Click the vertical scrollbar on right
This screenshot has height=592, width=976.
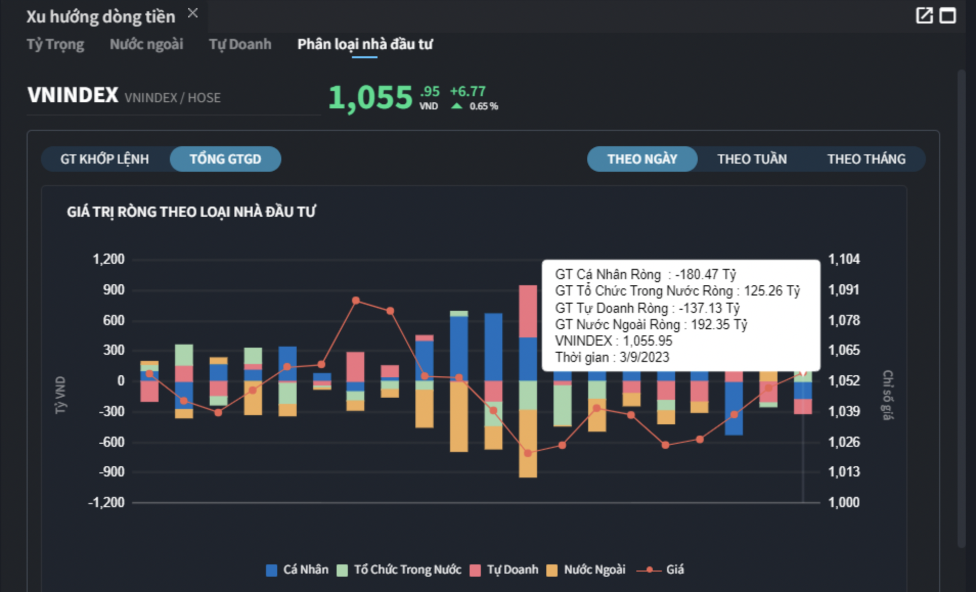coord(961,307)
